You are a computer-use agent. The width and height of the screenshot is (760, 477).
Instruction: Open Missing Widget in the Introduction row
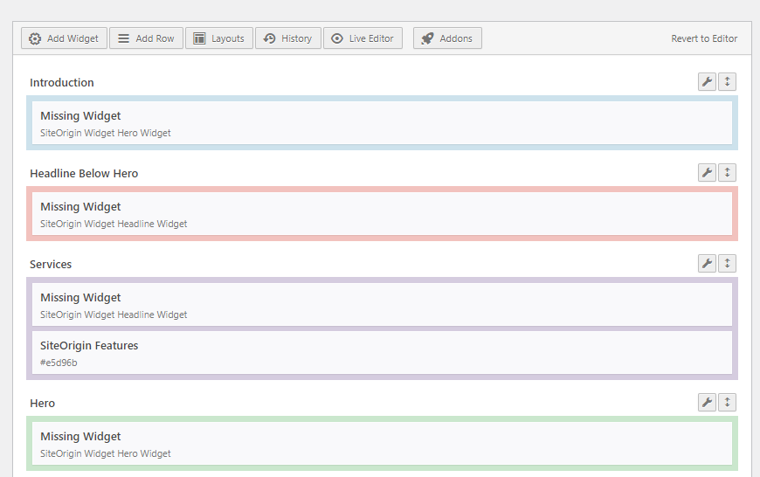(x=382, y=123)
